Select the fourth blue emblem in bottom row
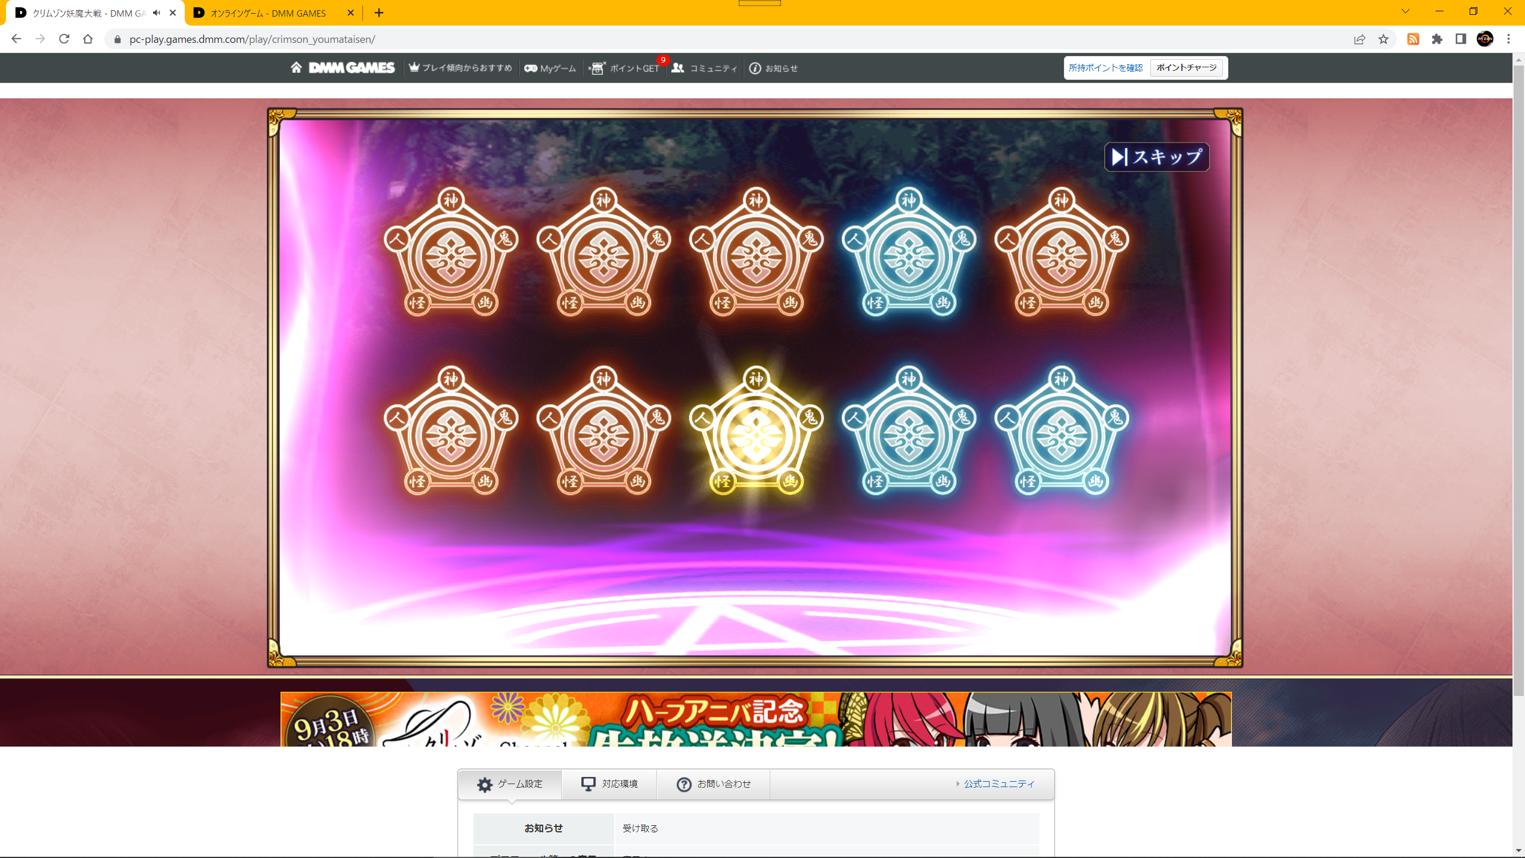 click(909, 431)
